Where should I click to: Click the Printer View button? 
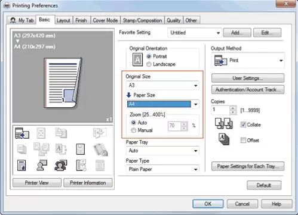pyautogui.click(x=37, y=183)
